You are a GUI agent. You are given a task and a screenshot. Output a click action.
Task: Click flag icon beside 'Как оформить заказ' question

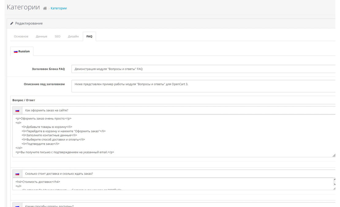pos(17,110)
